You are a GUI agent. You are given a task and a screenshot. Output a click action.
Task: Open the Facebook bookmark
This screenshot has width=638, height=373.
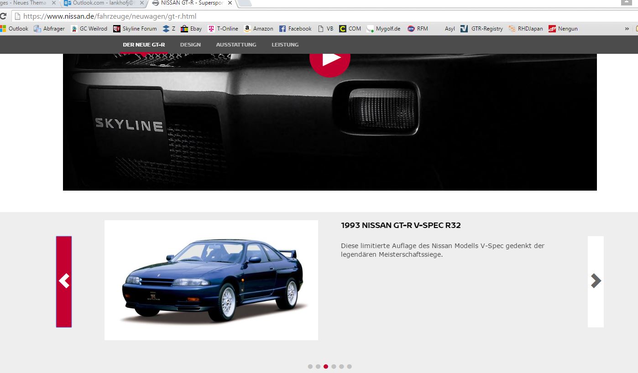[x=295, y=28]
